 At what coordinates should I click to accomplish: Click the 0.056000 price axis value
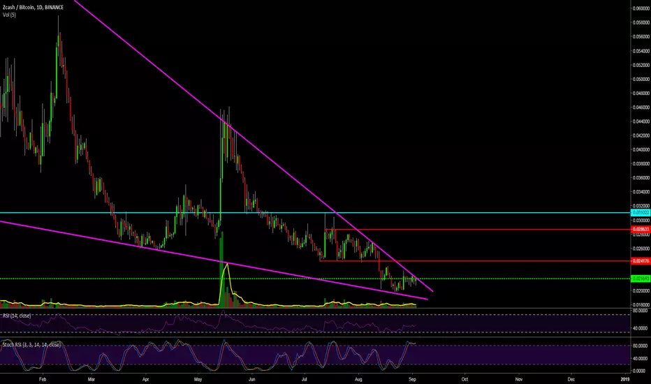pos(641,36)
